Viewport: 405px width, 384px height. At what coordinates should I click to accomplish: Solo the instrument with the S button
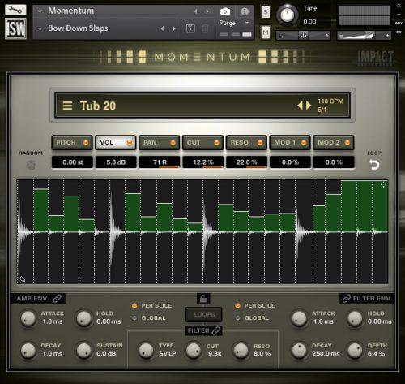pos(266,11)
